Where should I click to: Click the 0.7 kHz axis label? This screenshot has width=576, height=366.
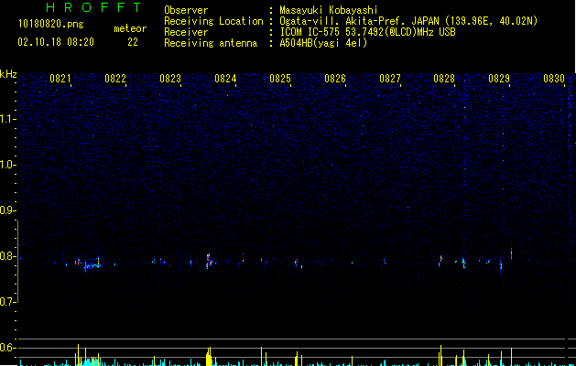click(x=7, y=302)
